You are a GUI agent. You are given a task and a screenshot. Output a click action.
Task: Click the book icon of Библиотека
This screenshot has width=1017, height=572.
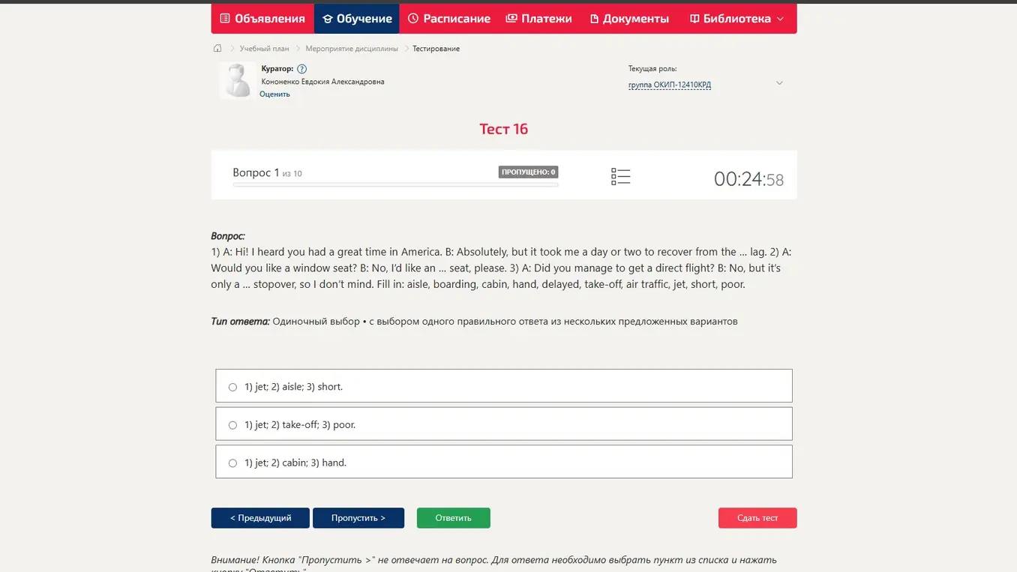click(x=694, y=19)
